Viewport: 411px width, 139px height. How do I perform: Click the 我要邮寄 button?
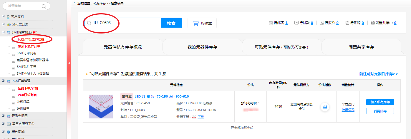[380, 111]
